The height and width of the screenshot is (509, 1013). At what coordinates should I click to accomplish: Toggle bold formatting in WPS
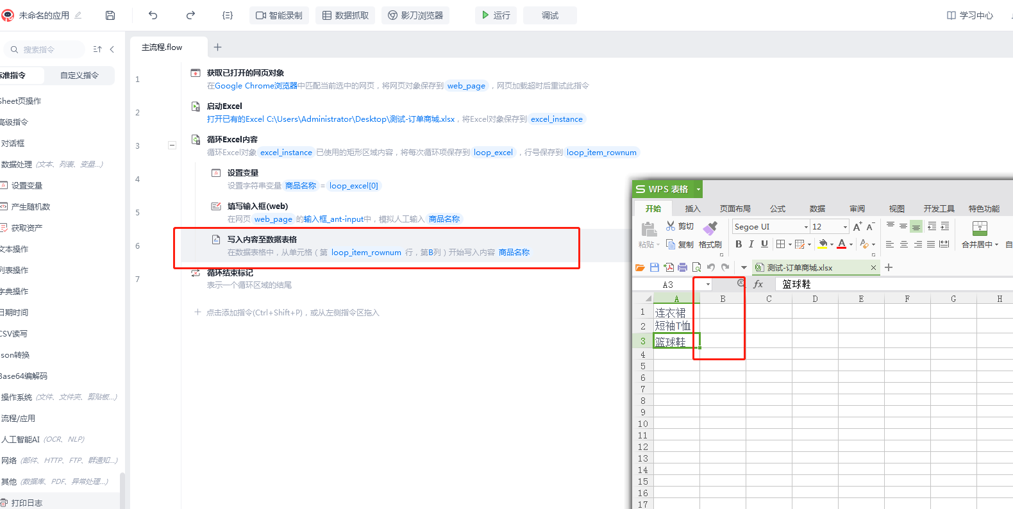pos(739,244)
